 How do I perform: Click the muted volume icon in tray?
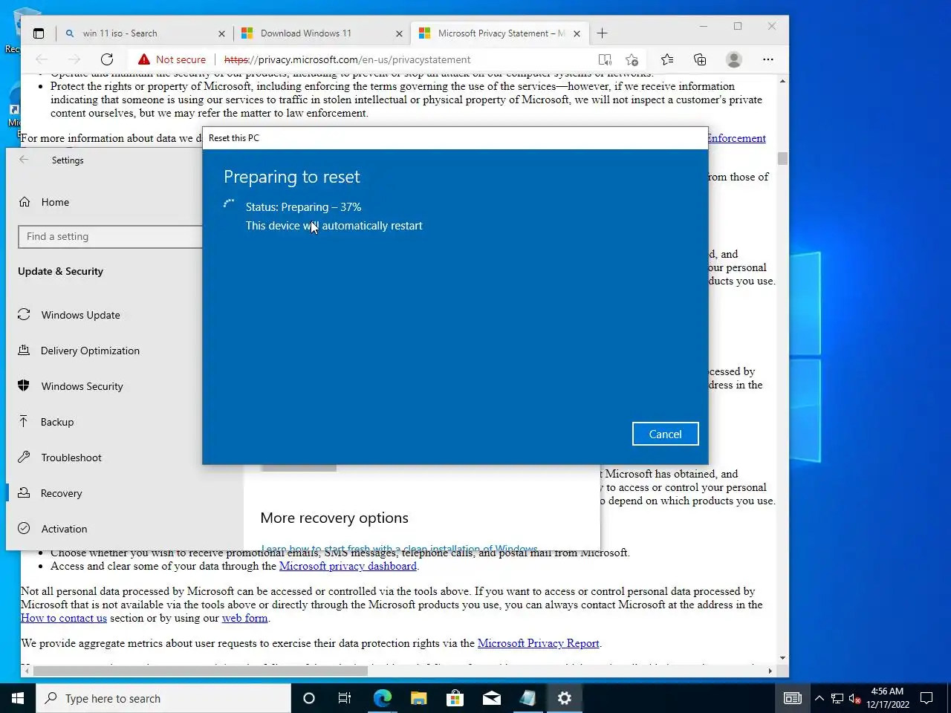(854, 698)
